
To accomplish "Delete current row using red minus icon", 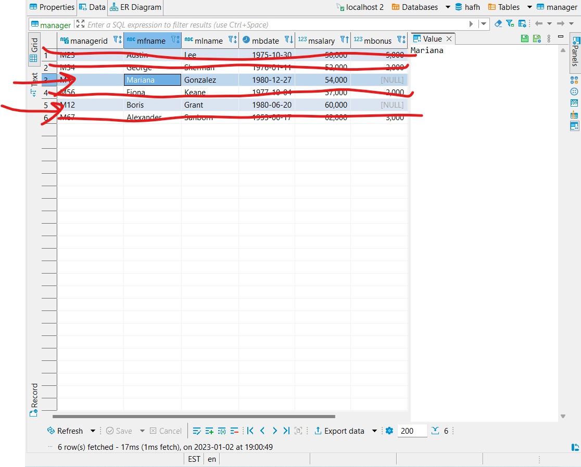I will tap(234, 431).
